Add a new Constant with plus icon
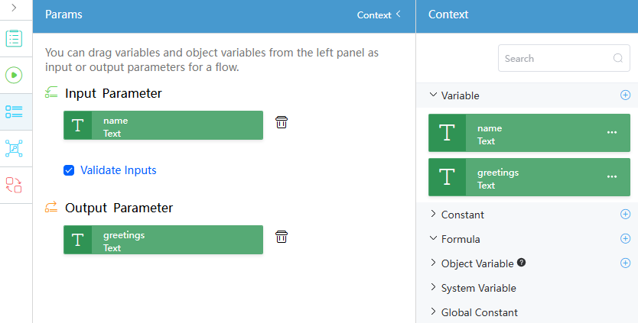Image resolution: width=638 pixels, height=323 pixels. click(x=626, y=214)
